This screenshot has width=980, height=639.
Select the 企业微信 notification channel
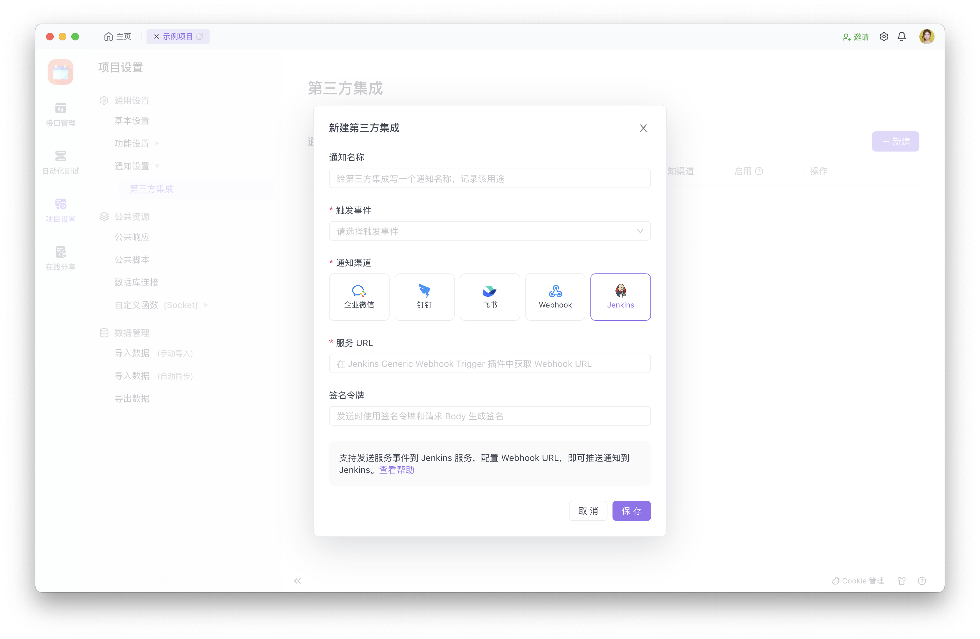359,297
